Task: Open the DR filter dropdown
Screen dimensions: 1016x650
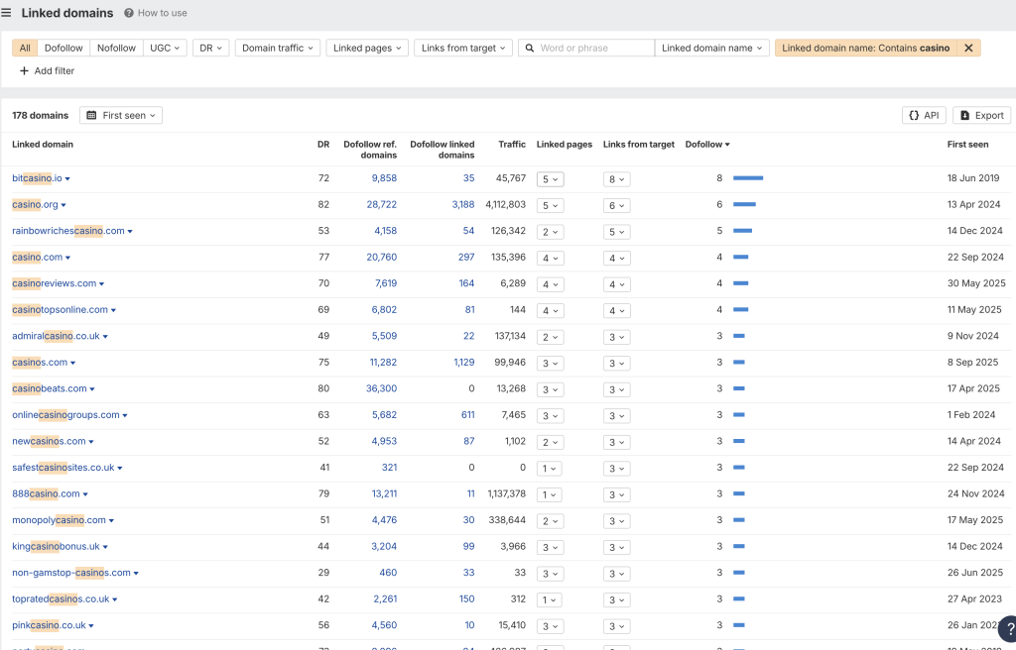Action: click(x=210, y=48)
